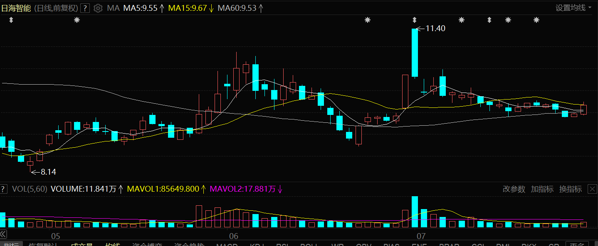Select the MA60:9.53 readout

(x=237, y=8)
